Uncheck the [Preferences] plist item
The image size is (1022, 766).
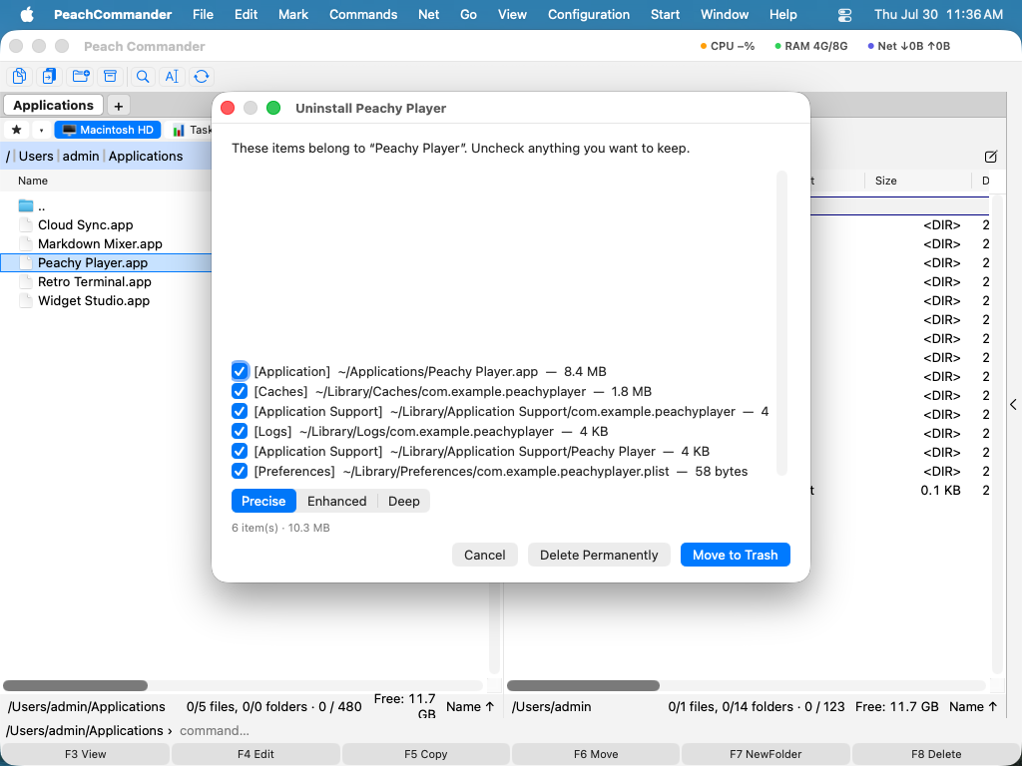point(240,471)
